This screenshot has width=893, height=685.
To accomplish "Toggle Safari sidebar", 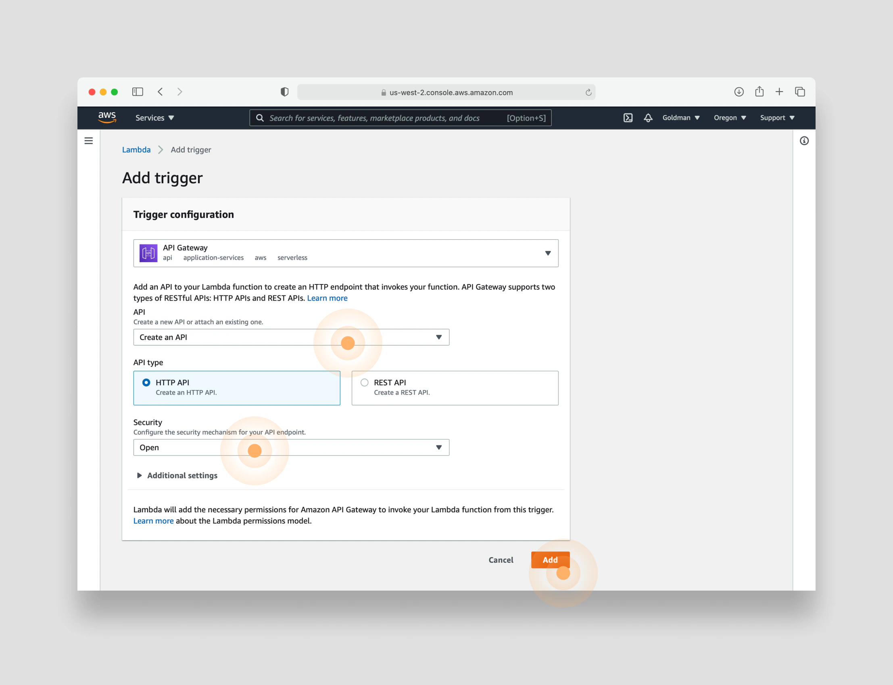I will pyautogui.click(x=138, y=92).
